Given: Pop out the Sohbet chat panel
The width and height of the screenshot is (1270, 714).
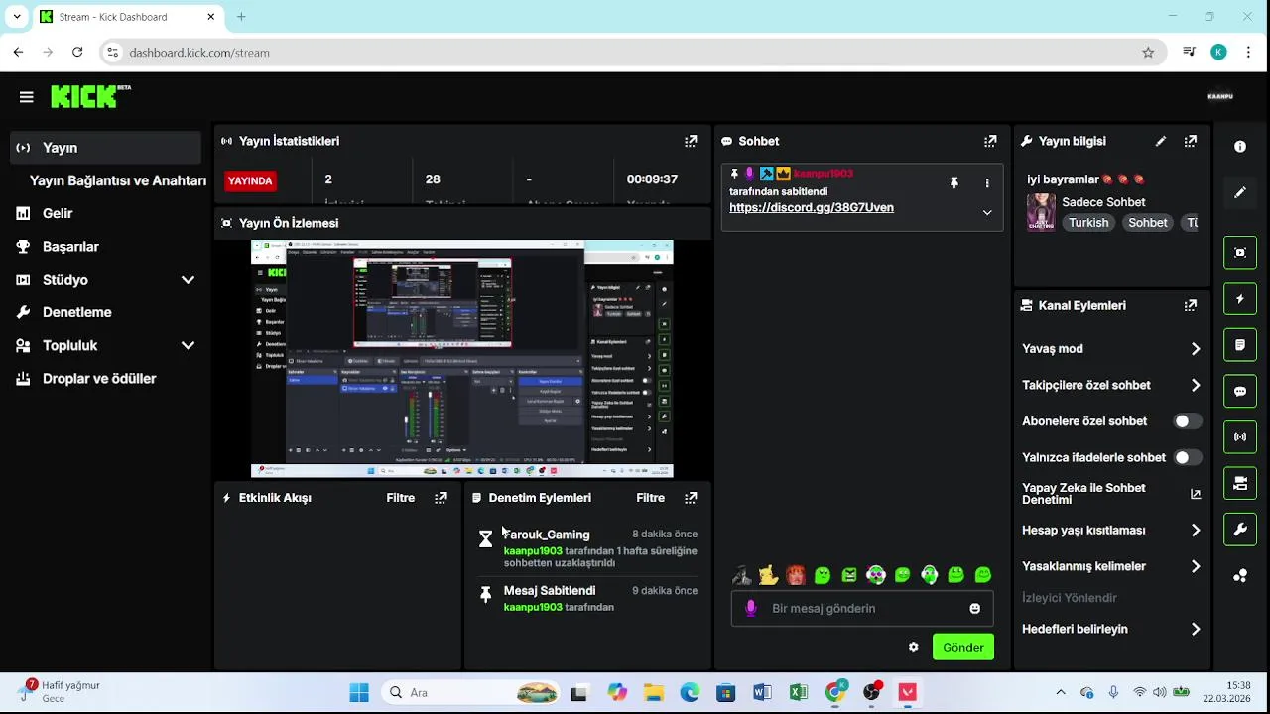Looking at the screenshot, I should coord(990,141).
